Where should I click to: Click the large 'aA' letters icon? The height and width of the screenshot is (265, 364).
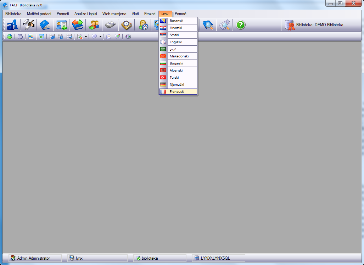12,25
